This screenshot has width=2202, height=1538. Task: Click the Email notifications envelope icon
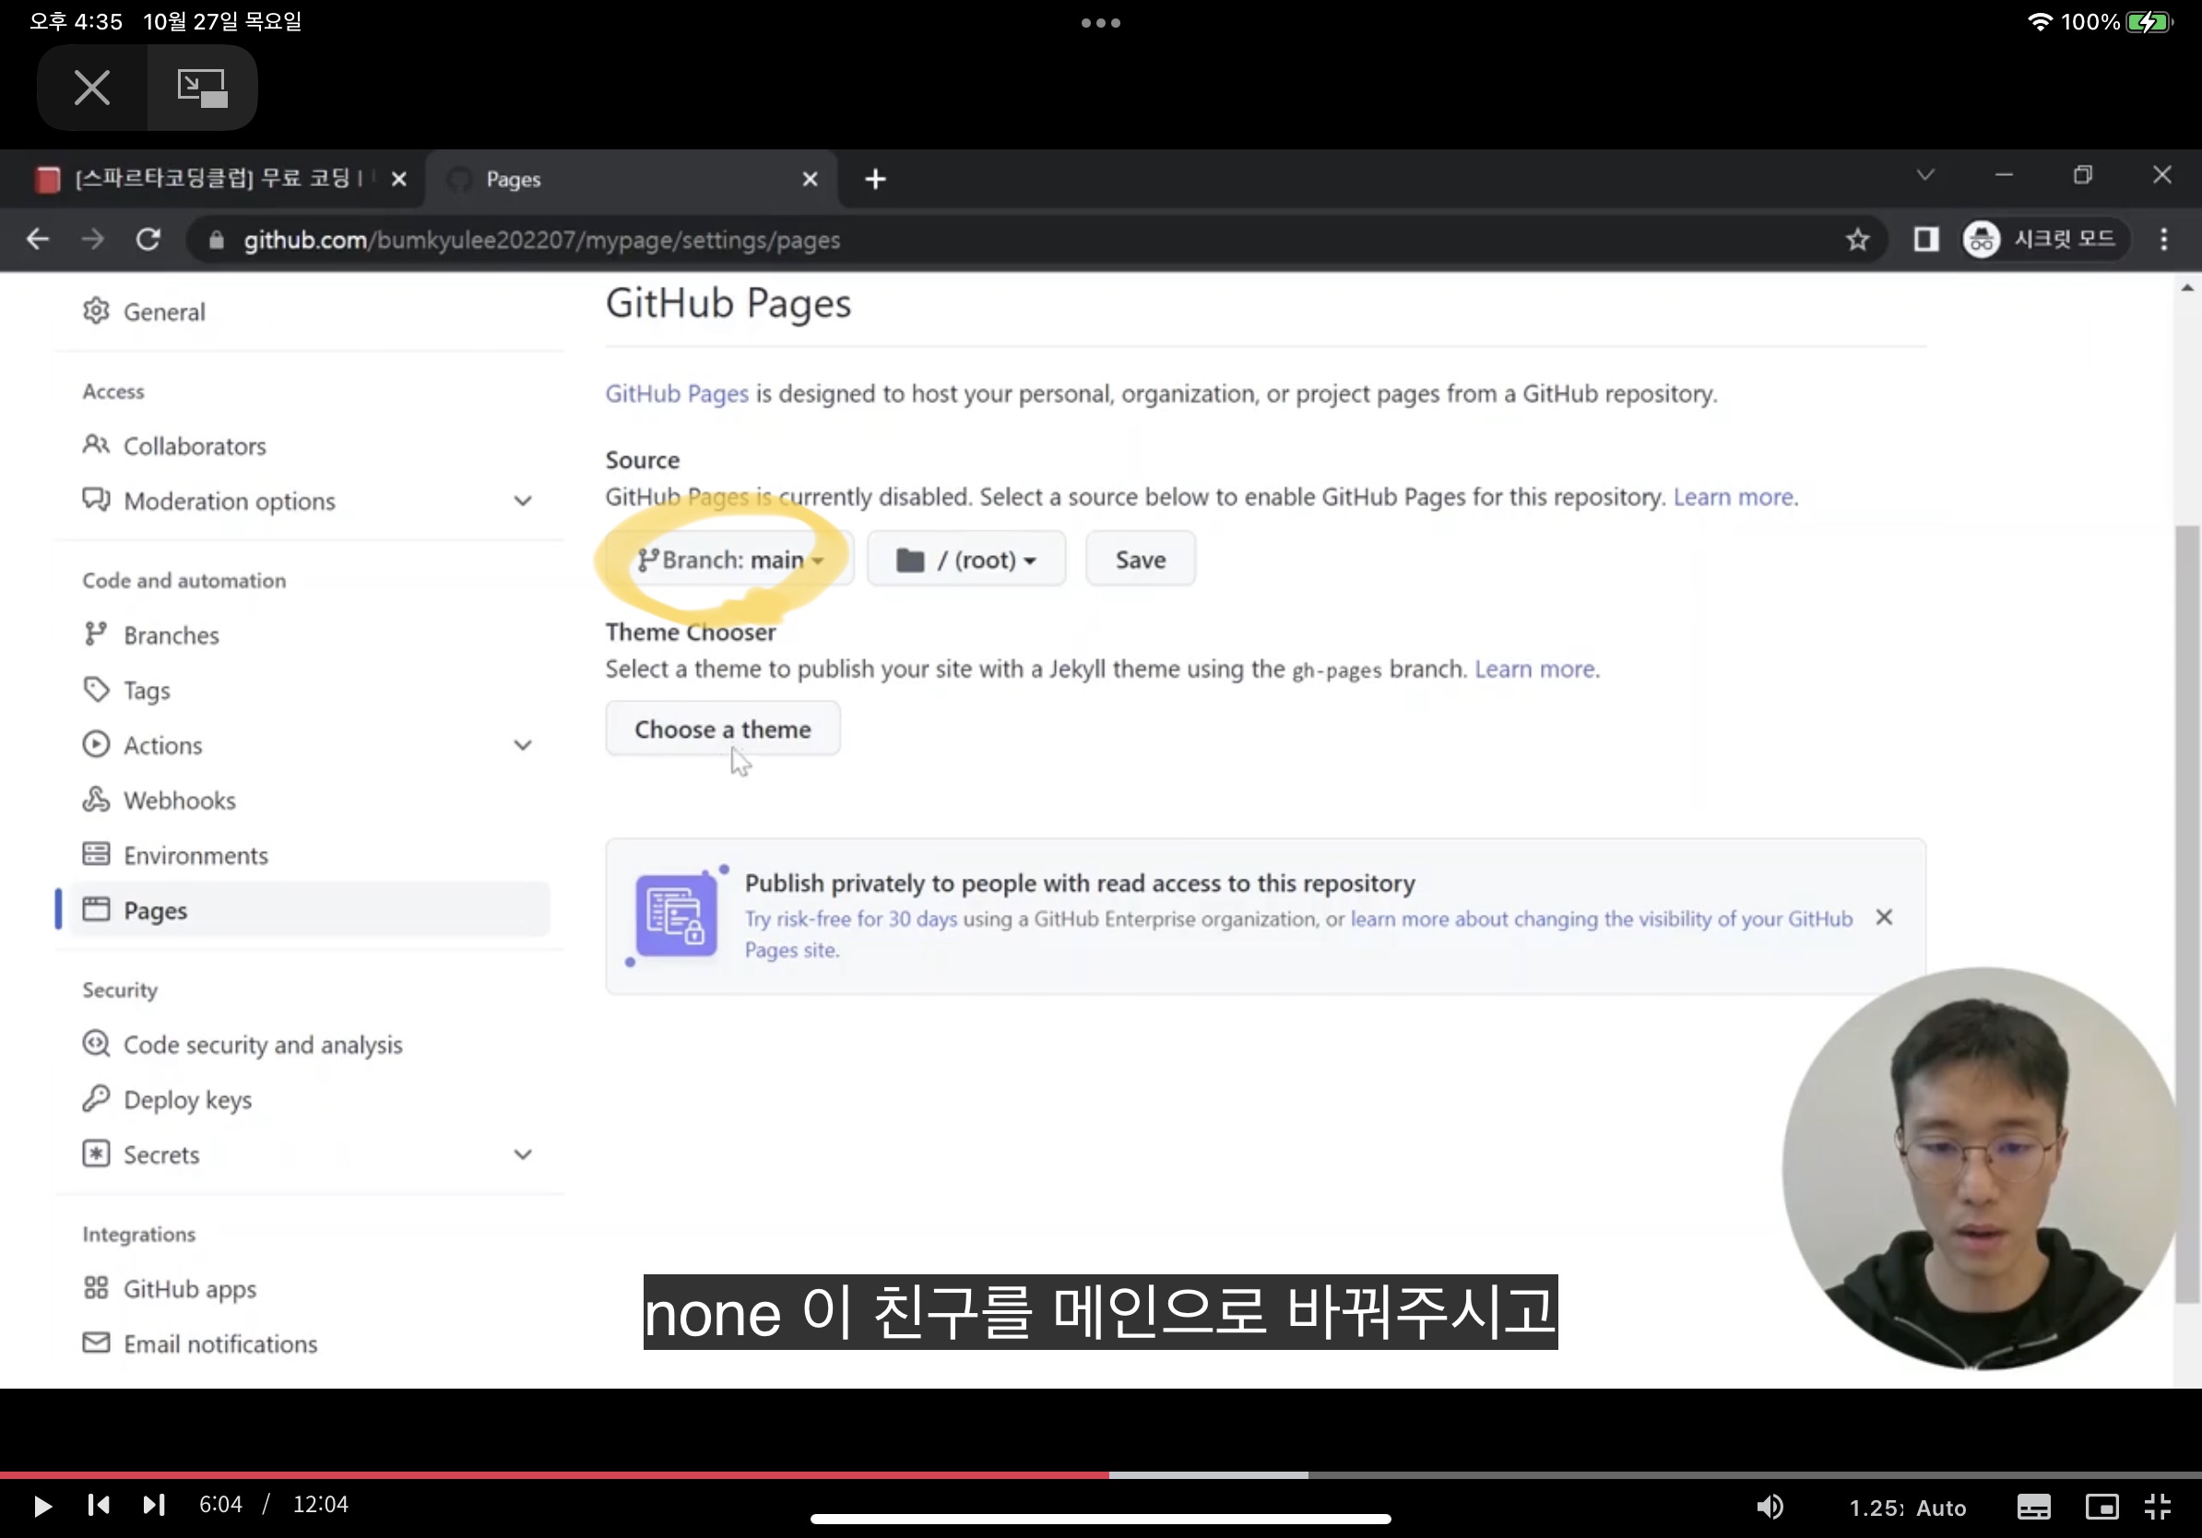[x=96, y=1343]
